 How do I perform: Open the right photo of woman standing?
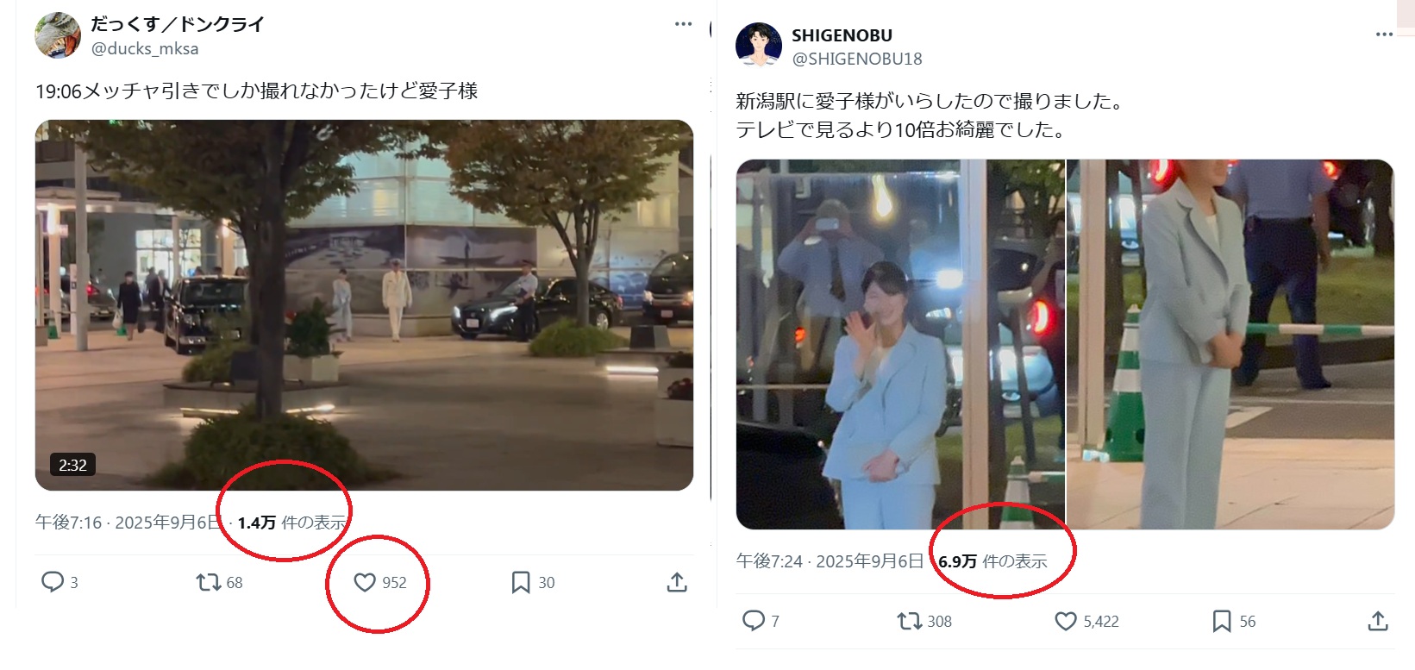(x=1230, y=344)
